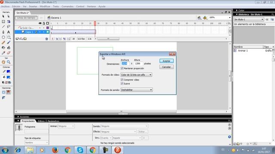
Task: Toggle the lock dot of Capa 1
Action: coord(44,32)
